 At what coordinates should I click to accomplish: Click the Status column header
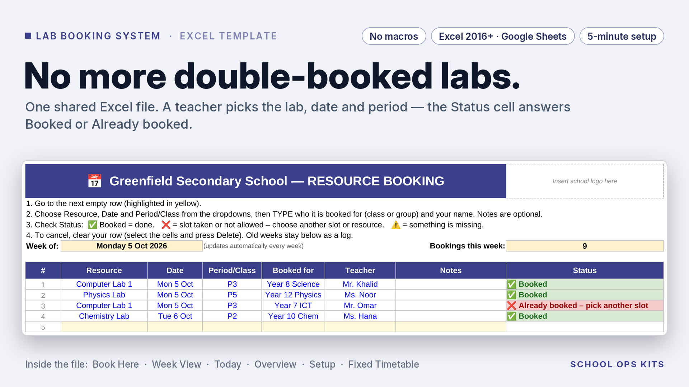(x=585, y=271)
